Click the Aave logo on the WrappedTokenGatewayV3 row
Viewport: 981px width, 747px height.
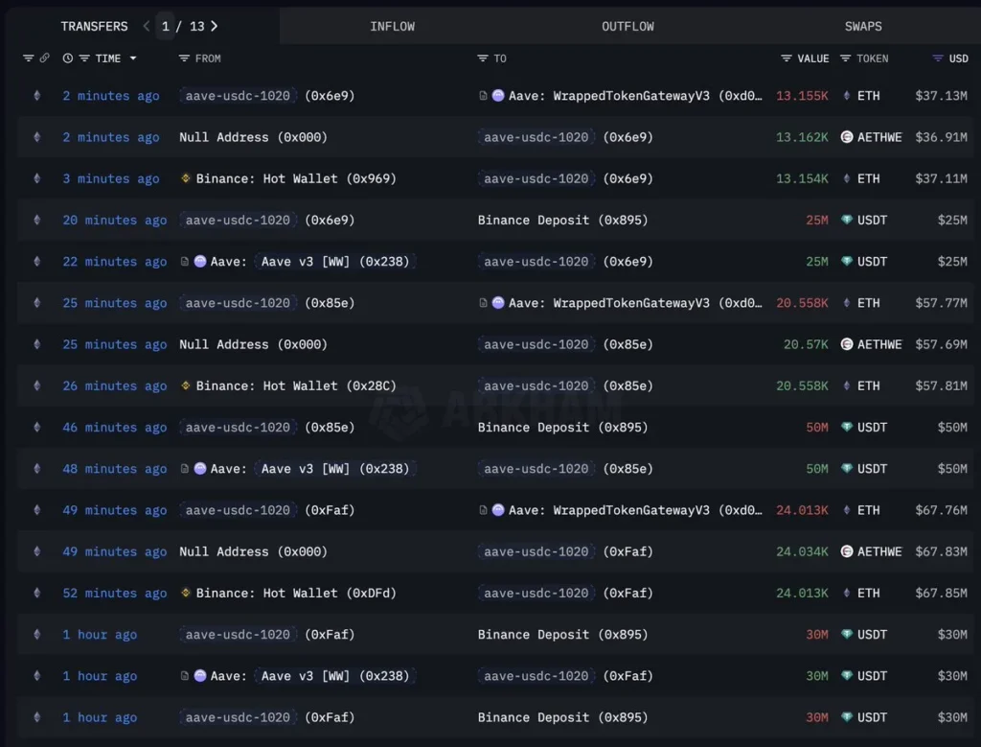[x=498, y=96]
